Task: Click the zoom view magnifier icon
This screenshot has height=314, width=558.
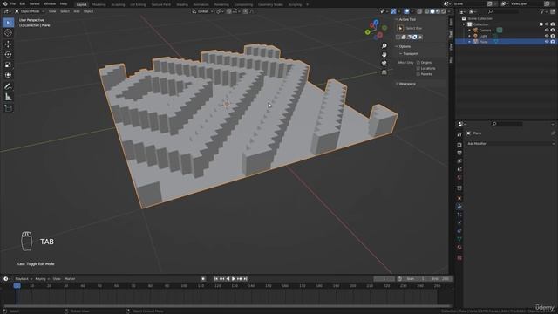Action: [x=384, y=46]
